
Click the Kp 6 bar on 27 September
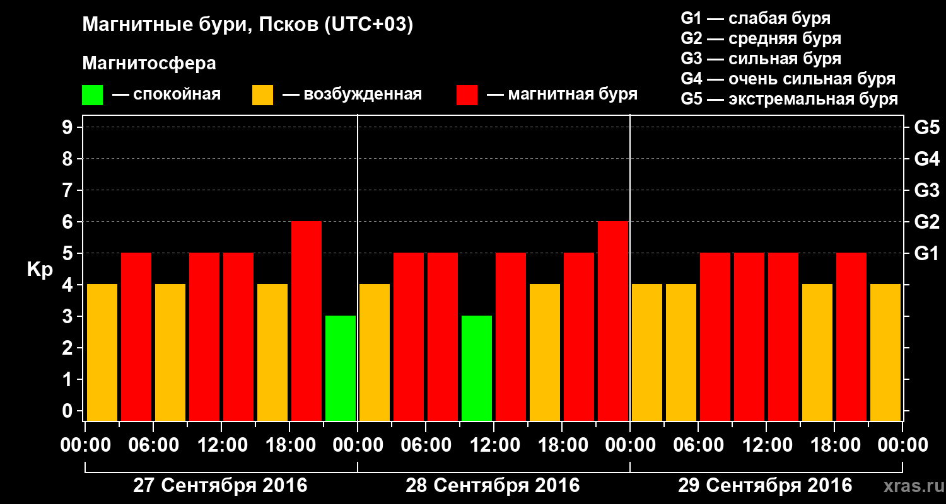click(307, 321)
